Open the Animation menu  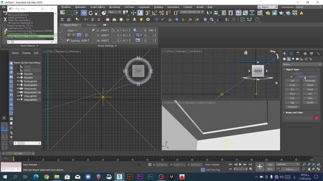[81, 7]
